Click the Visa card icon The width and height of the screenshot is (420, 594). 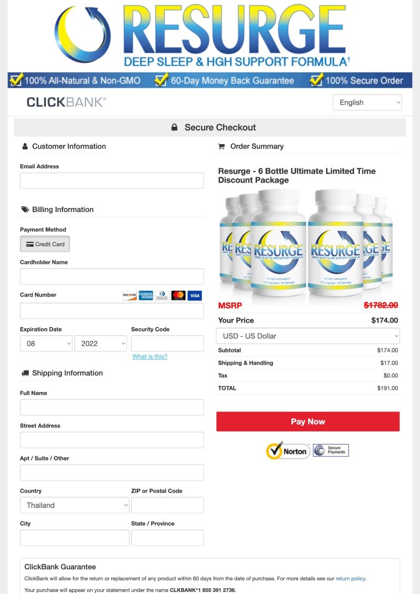pyautogui.click(x=194, y=295)
